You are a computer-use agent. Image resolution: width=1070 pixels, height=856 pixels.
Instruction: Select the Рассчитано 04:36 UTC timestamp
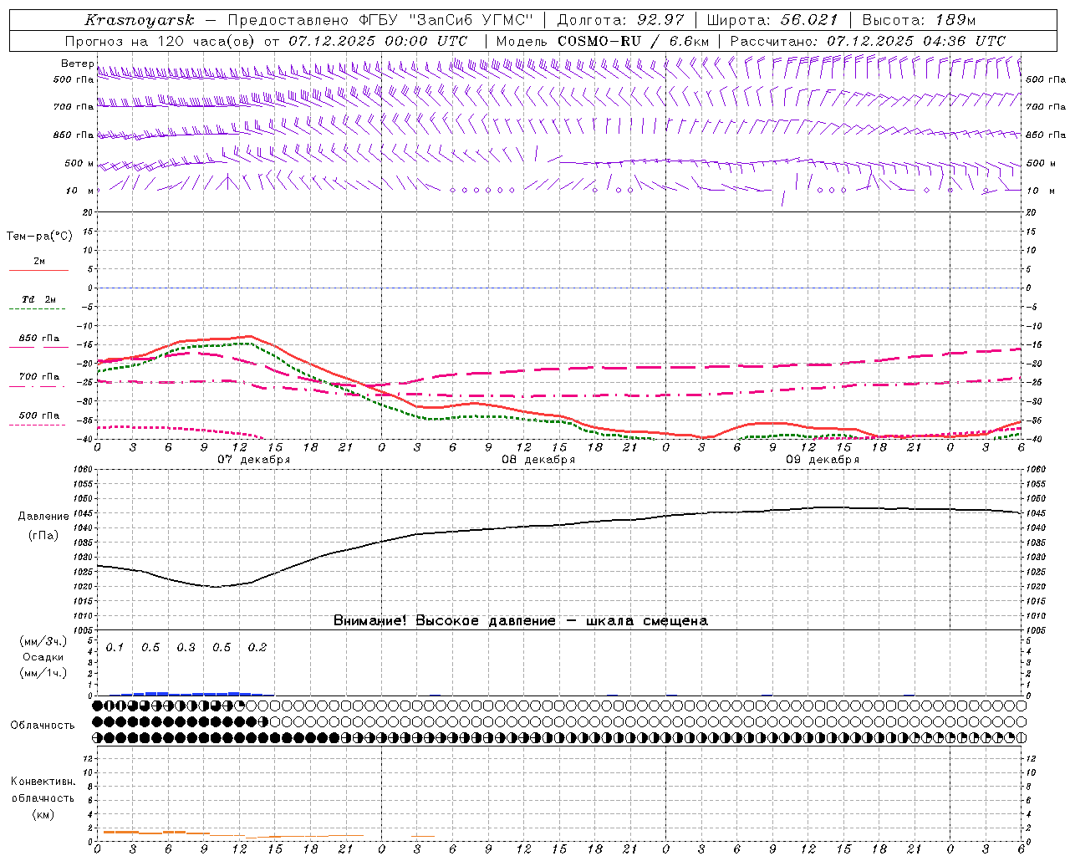(915, 41)
